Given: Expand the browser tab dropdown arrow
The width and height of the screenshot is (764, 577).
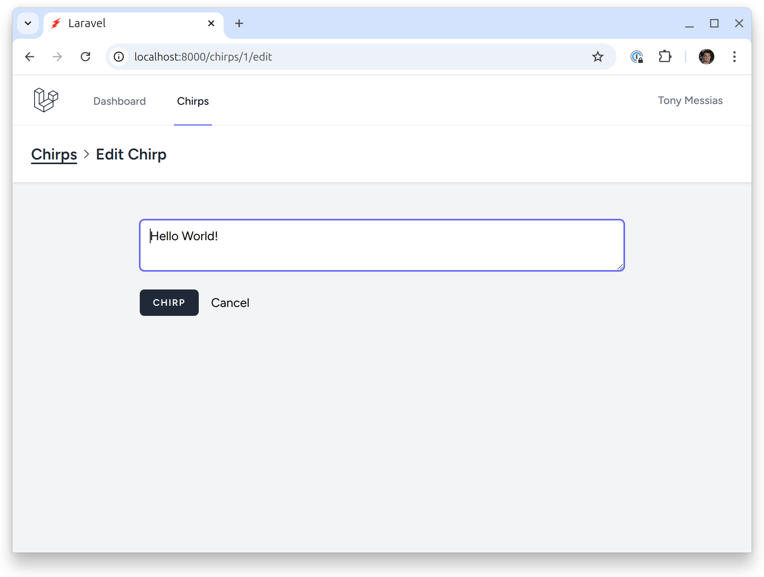Looking at the screenshot, I should click(x=27, y=23).
